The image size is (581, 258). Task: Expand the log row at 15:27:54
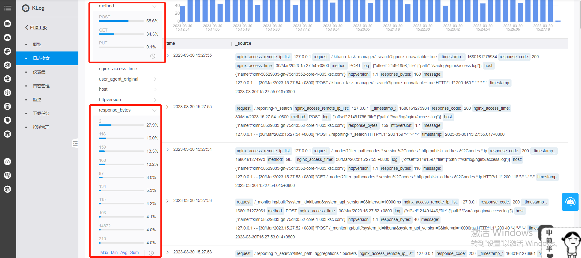(x=167, y=150)
